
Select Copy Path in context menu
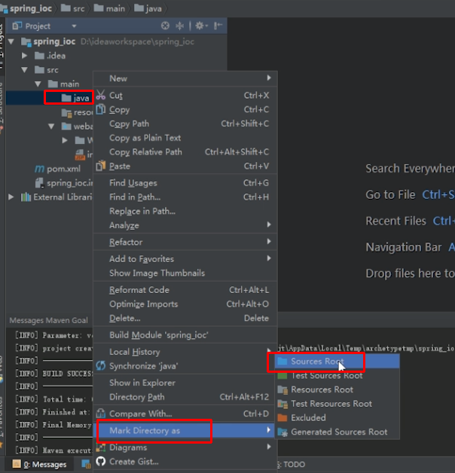pos(129,124)
